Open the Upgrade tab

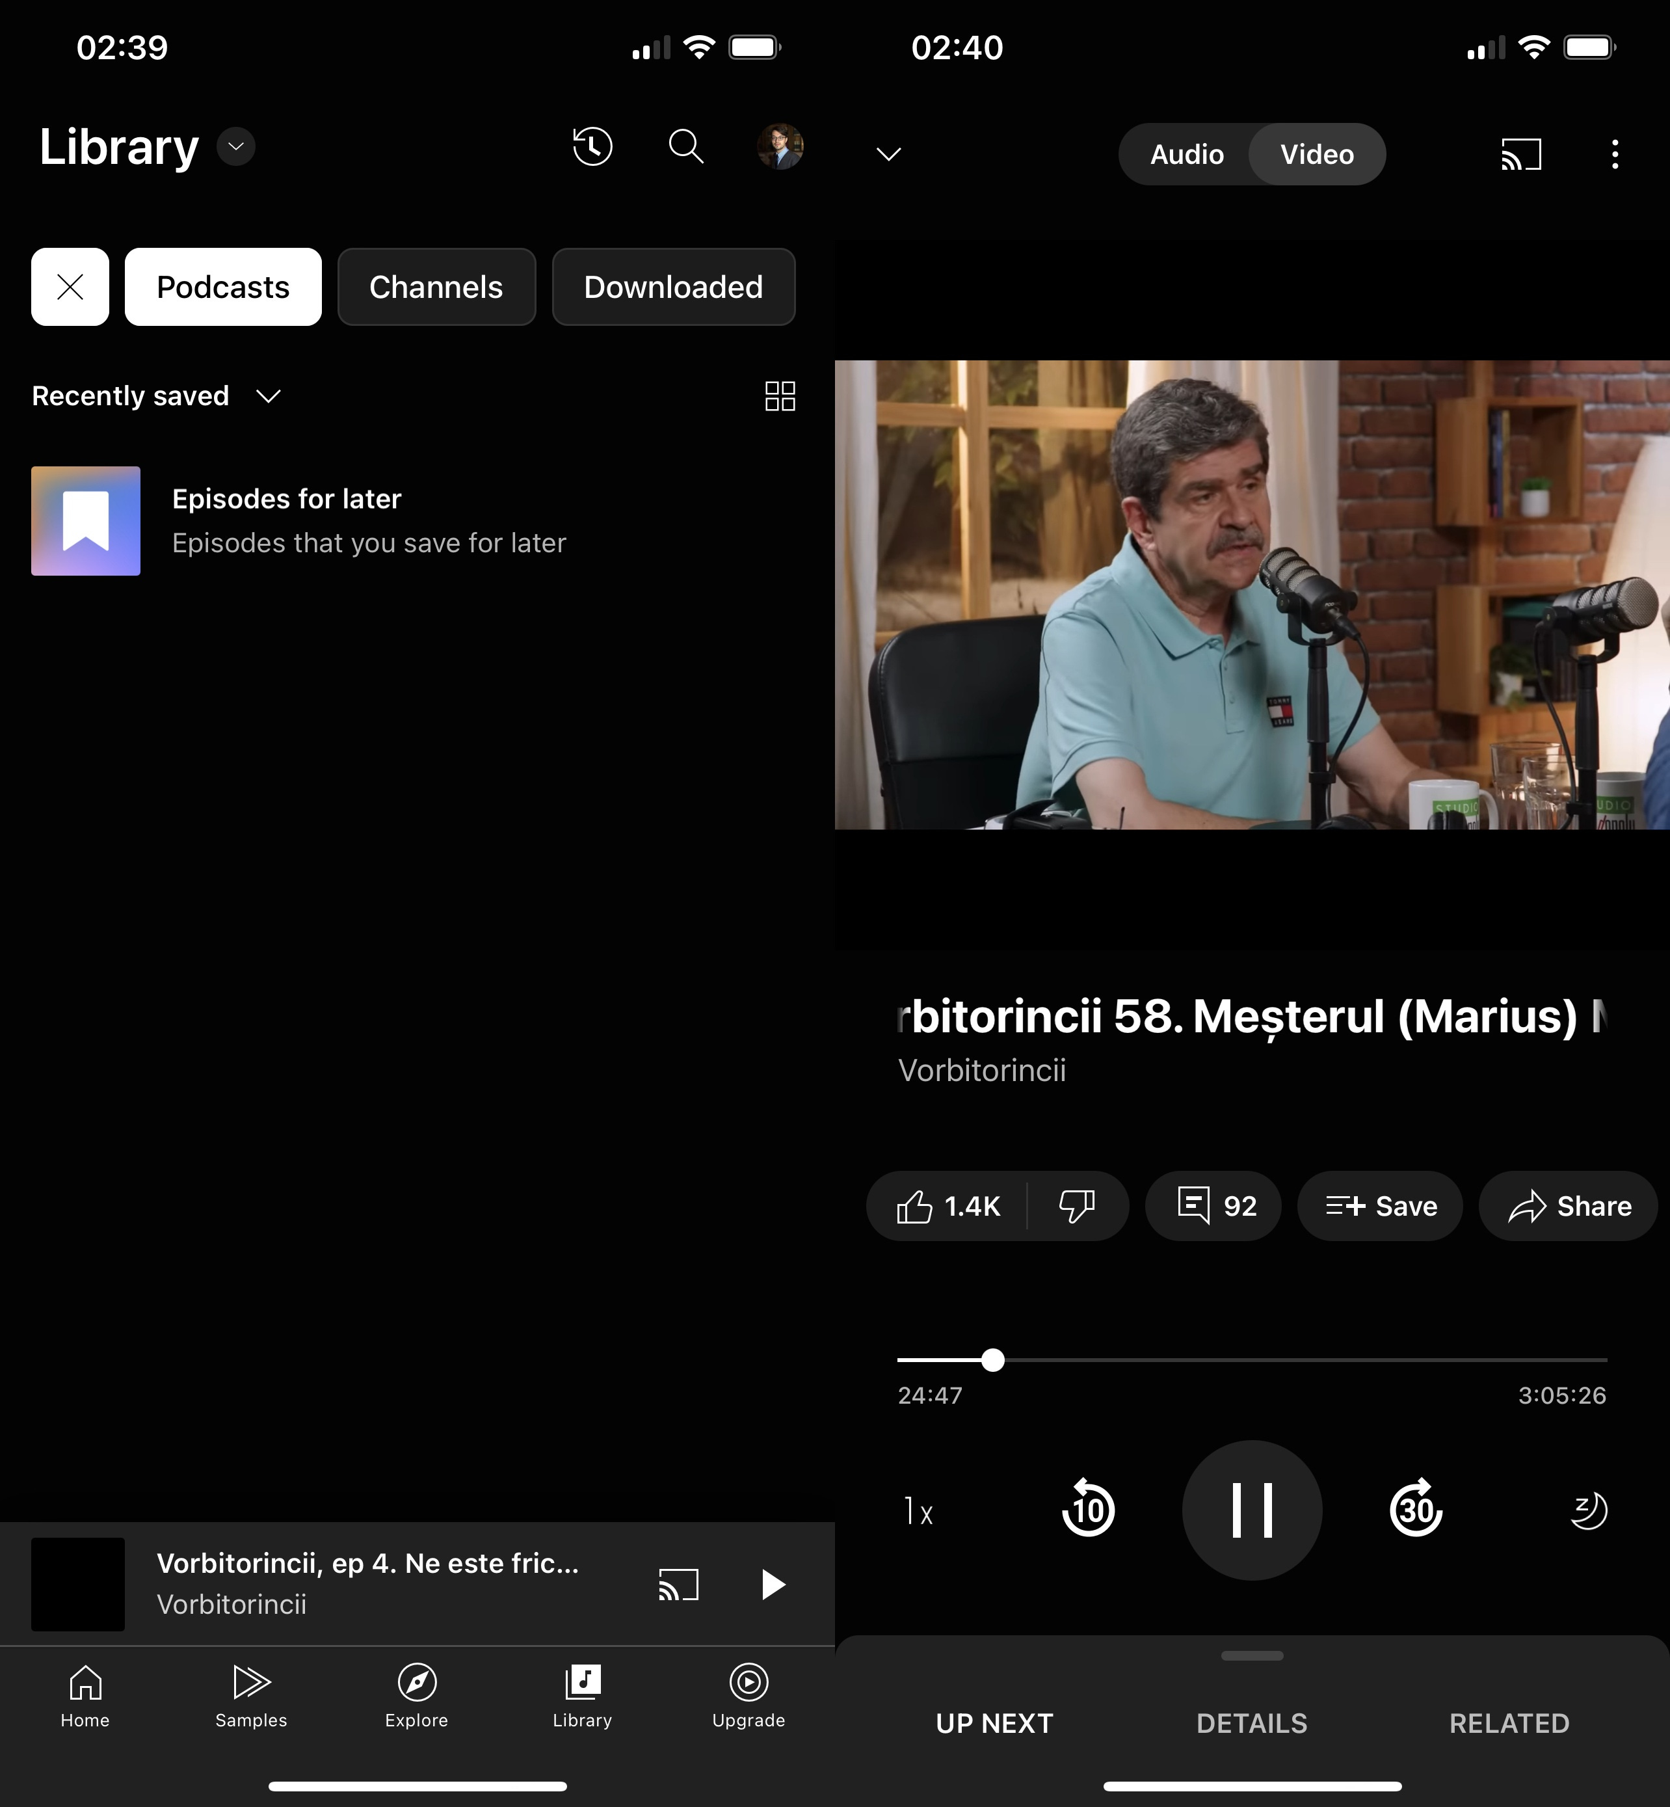click(749, 1696)
